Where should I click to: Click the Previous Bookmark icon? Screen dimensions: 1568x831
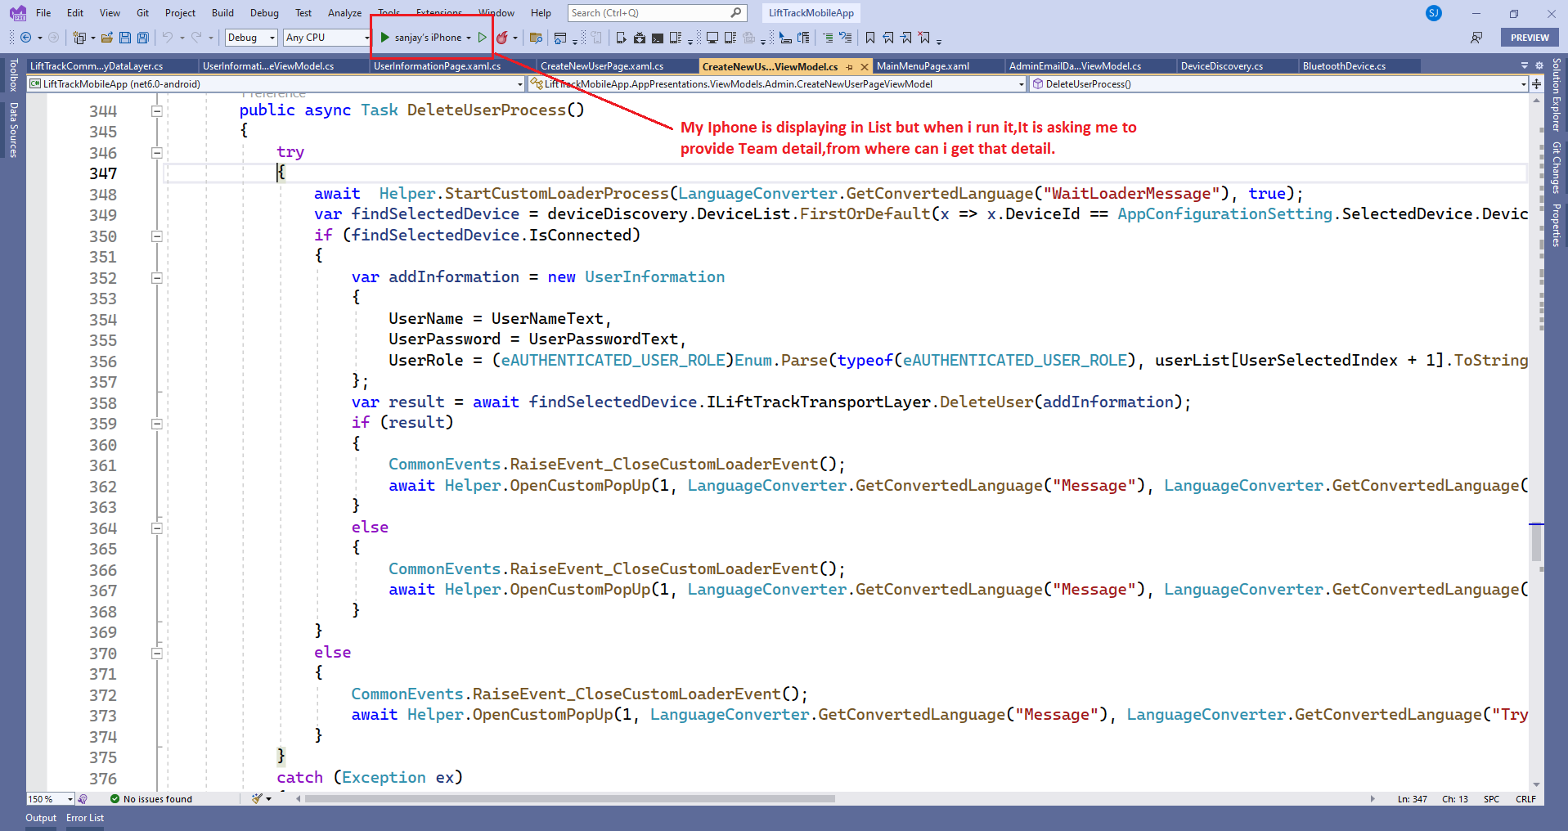[888, 38]
